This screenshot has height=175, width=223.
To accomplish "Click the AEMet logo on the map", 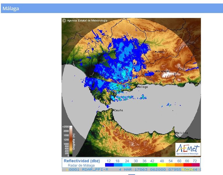I will [x=188, y=149].
